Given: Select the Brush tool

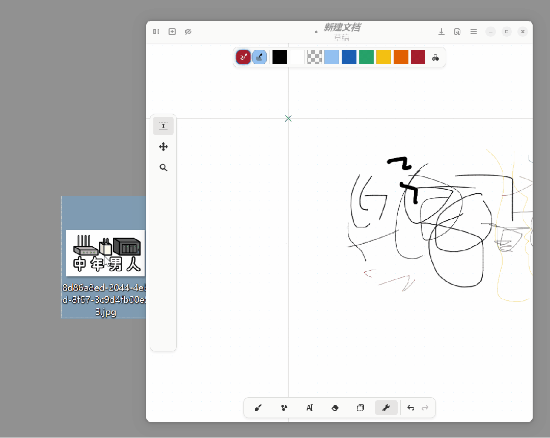Looking at the screenshot, I should [x=258, y=408].
